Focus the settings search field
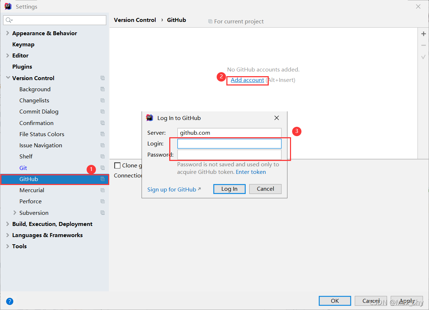This screenshot has width=429, height=310. click(55, 20)
